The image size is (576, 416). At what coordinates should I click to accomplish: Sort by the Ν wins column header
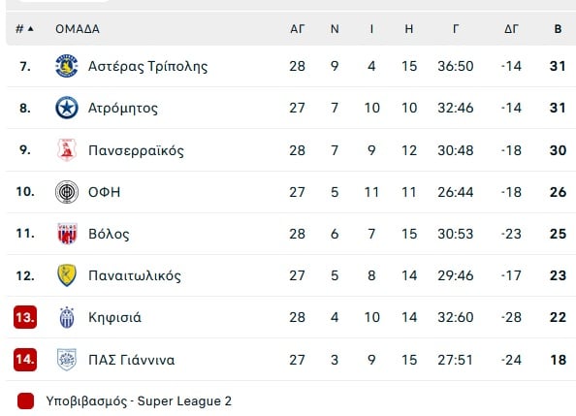[335, 29]
